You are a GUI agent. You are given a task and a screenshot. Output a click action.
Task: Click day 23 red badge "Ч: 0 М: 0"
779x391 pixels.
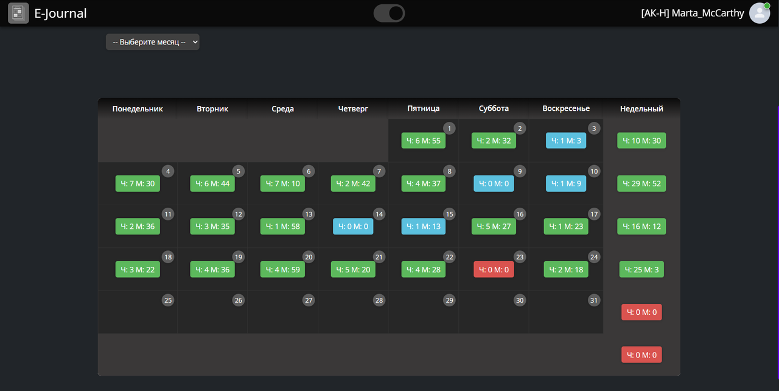click(x=494, y=269)
